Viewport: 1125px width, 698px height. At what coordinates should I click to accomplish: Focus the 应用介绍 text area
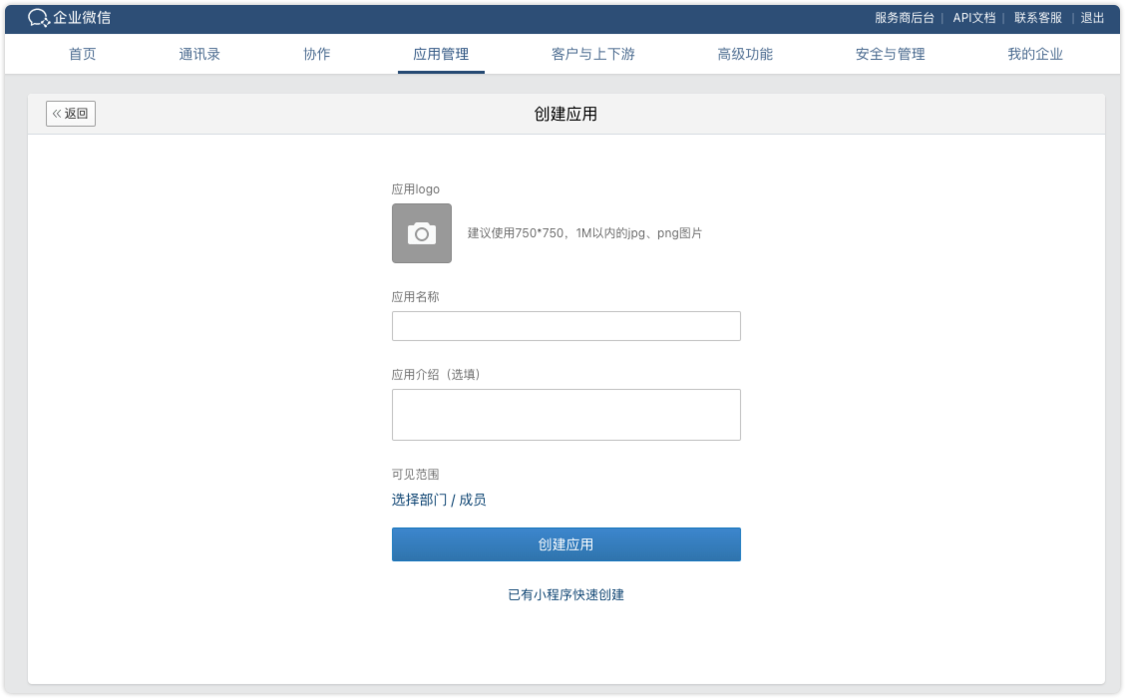tap(566, 415)
